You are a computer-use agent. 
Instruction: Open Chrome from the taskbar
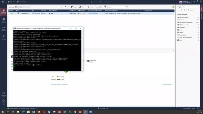tap(75, 112)
